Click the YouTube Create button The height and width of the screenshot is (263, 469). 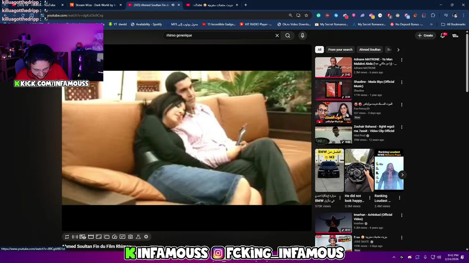[425, 35]
